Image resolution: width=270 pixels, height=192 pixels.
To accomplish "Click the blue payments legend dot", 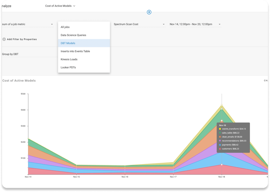I will (x=220, y=145).
